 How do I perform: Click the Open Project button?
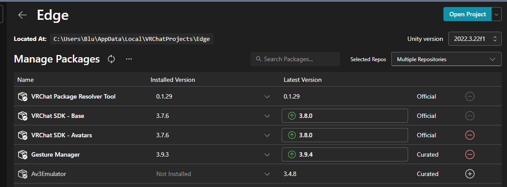(x=467, y=14)
